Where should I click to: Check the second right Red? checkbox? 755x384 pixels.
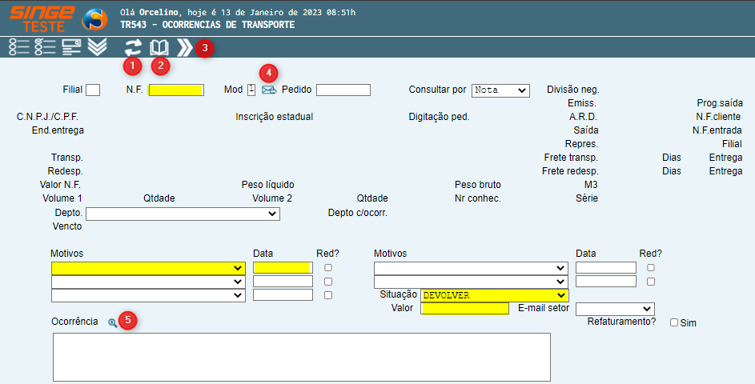651,282
